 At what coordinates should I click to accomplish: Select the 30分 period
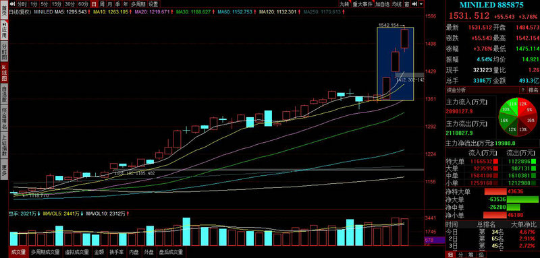click(70, 4)
